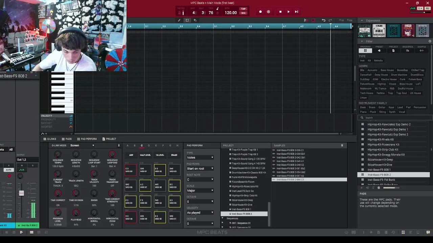Open the Scale Major dropdown

click(200, 191)
